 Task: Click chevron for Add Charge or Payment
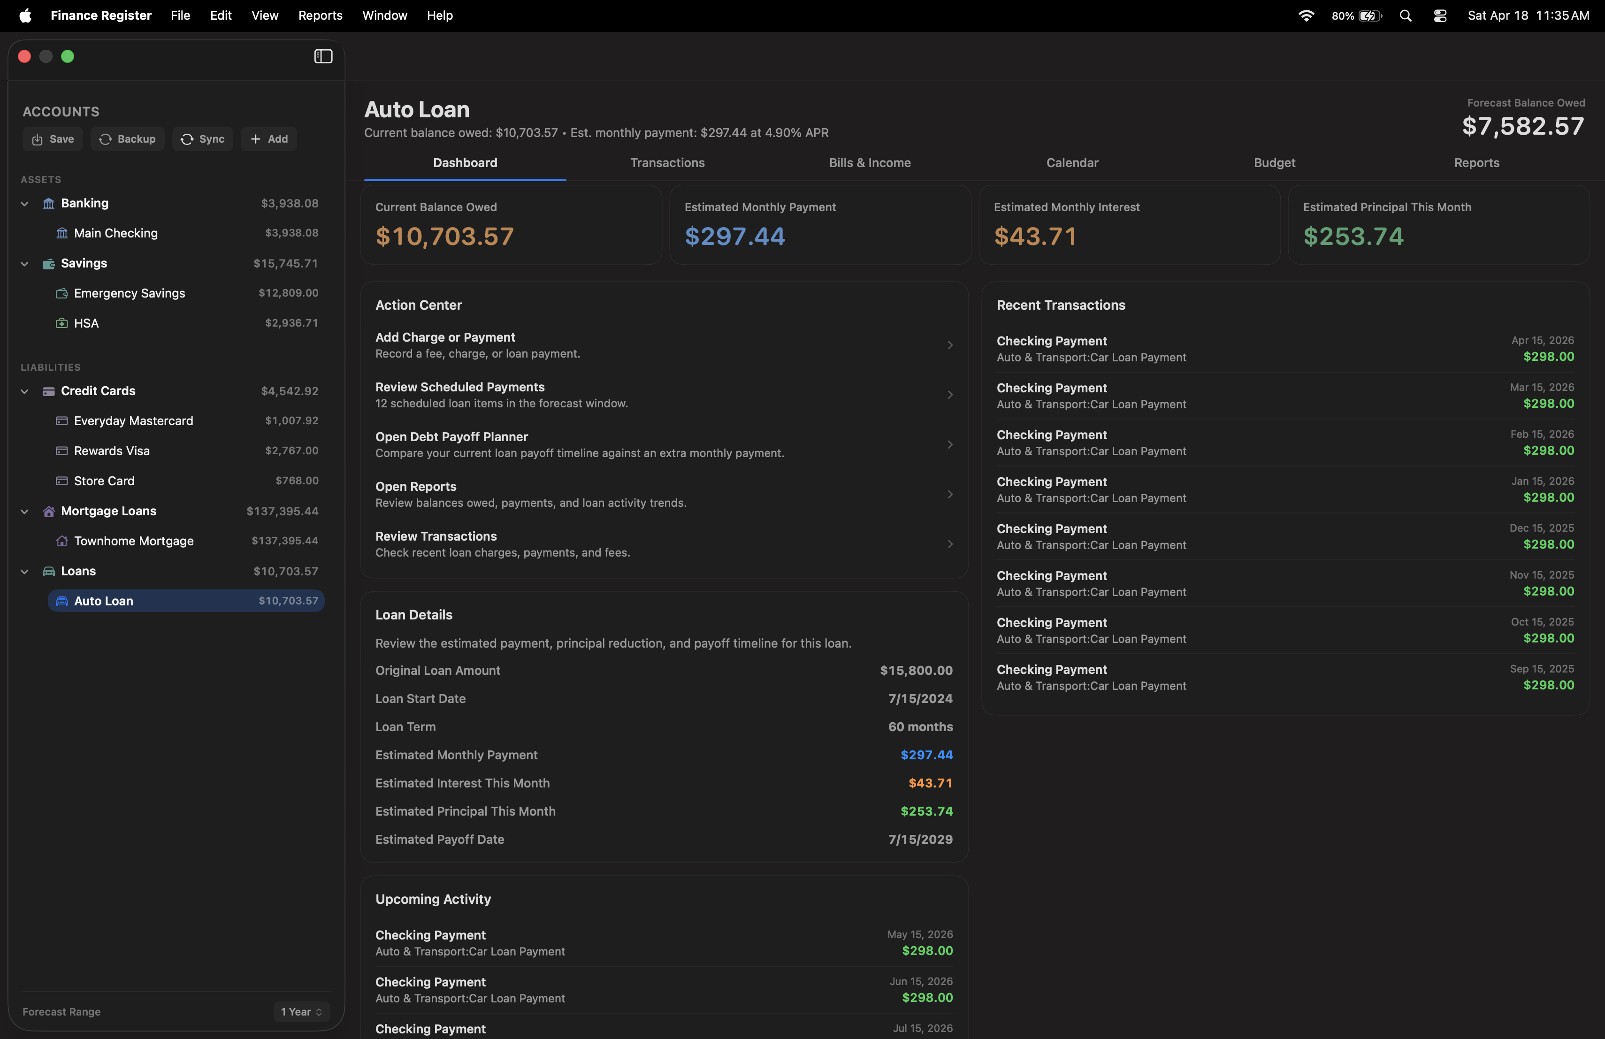pos(949,345)
